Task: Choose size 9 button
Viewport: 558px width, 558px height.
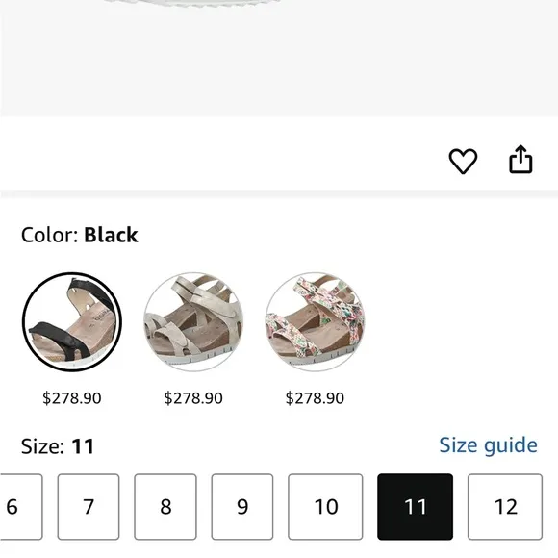Action: pyautogui.click(x=242, y=507)
